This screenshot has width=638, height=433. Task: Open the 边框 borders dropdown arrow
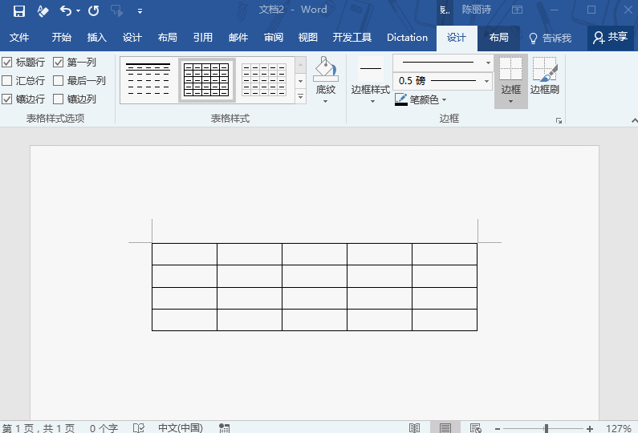[510, 102]
